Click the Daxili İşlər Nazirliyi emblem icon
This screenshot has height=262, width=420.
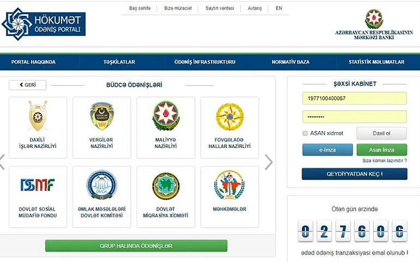(x=38, y=116)
